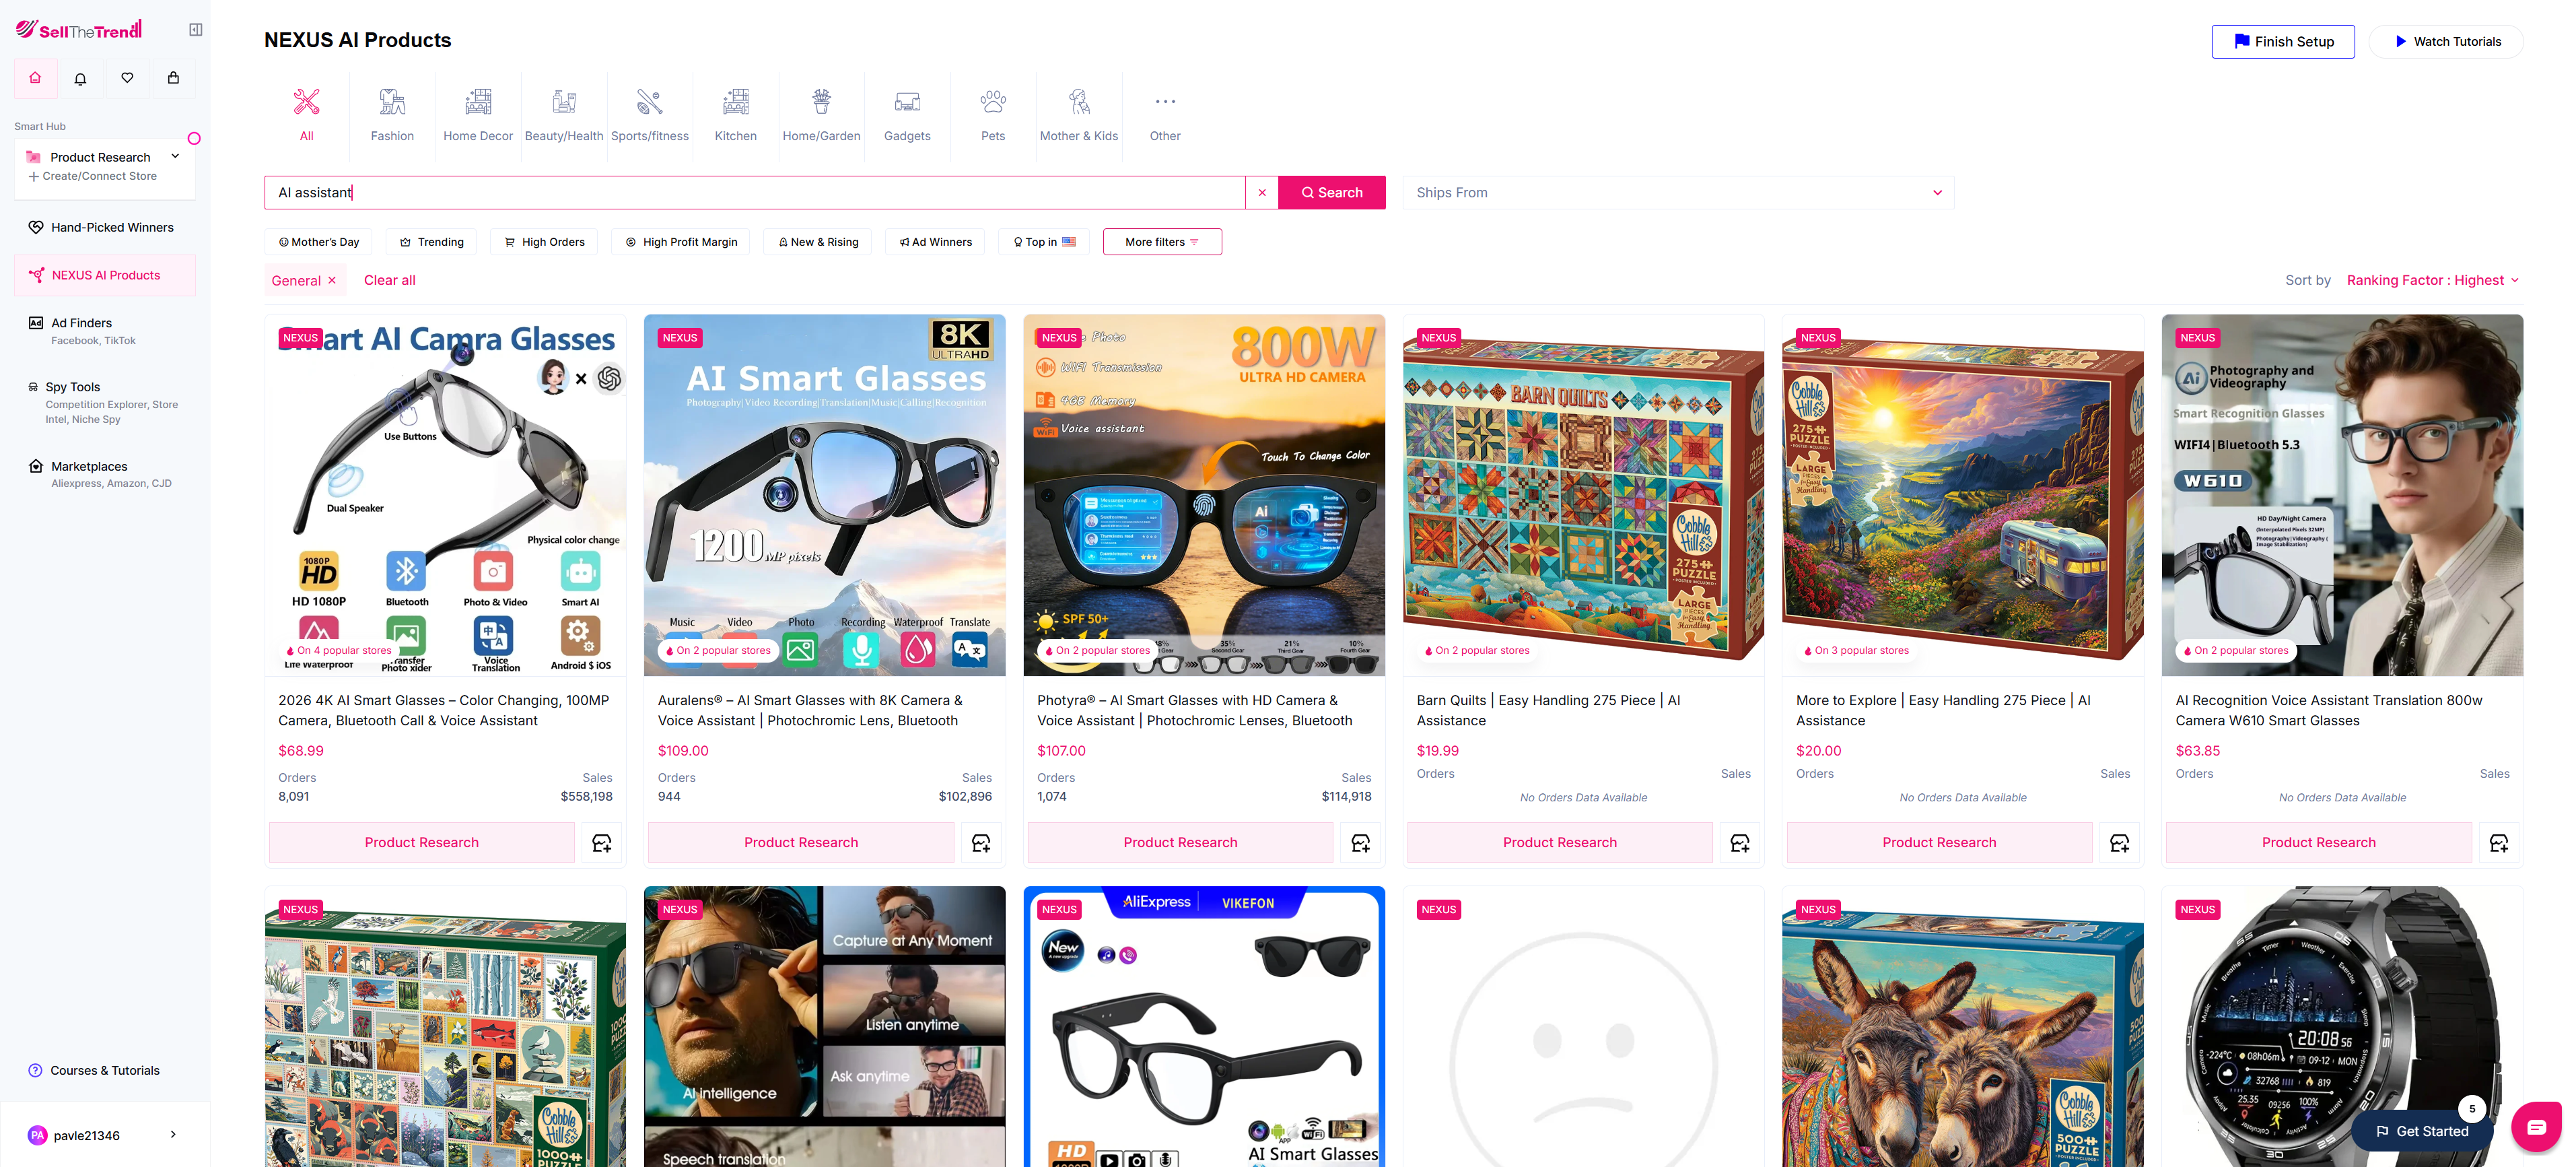Click the Finish Setup button
The image size is (2576, 1167).
2282,42
